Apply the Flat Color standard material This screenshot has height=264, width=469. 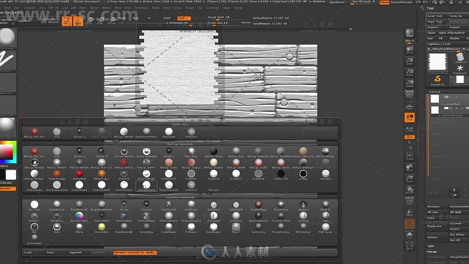click(x=34, y=206)
